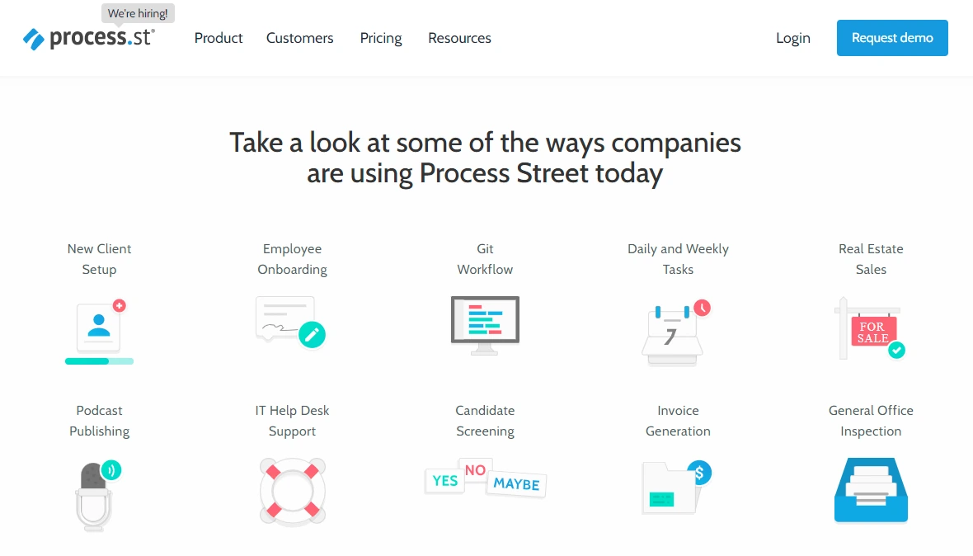Select Pricing in the navigation bar

coord(380,38)
